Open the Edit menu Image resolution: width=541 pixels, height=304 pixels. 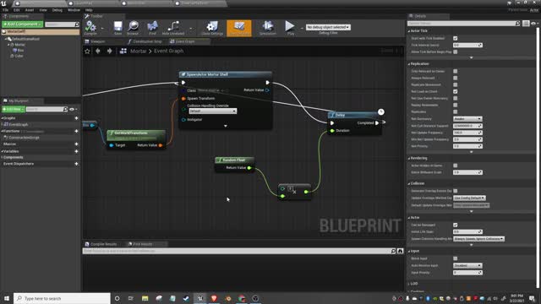[x=16, y=10]
